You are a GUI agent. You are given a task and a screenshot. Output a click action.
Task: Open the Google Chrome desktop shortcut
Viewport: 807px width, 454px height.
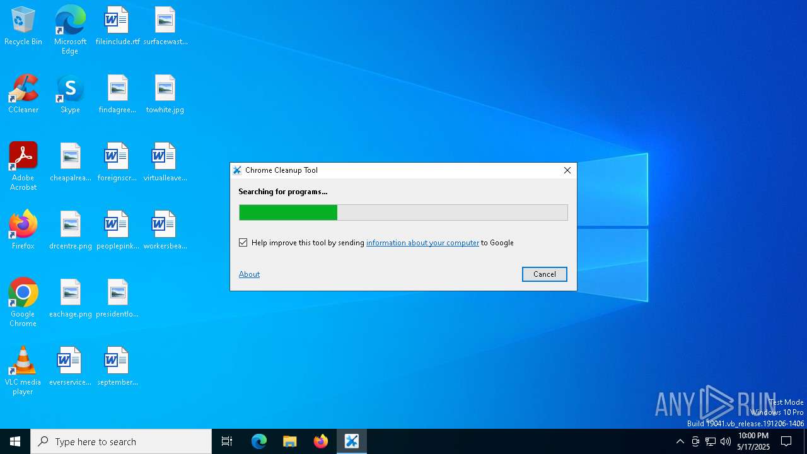(23, 303)
